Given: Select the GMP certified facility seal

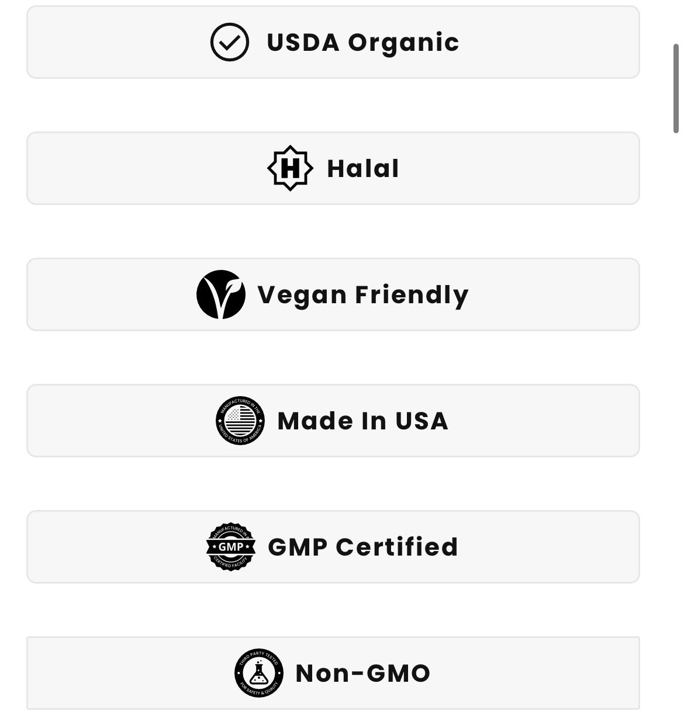Looking at the screenshot, I should point(230,547).
